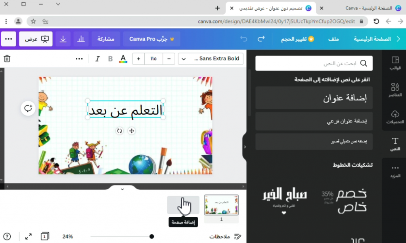Image resolution: width=406 pixels, height=243 pixels.
Task: Select page 1 thumbnail at the bottom
Action: (221, 205)
